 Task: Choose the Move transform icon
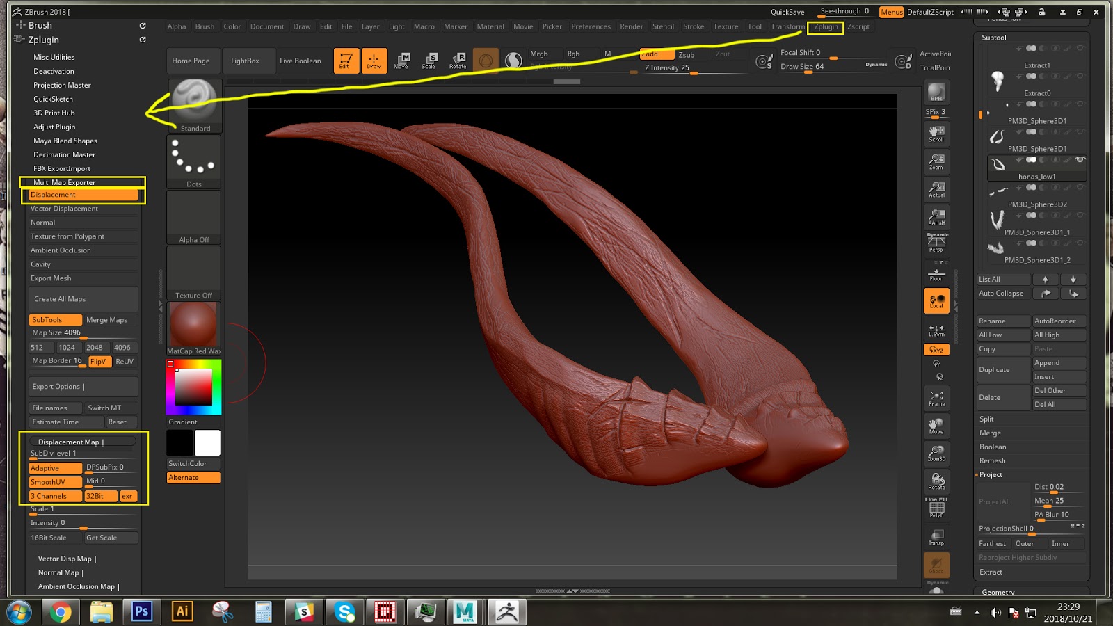[x=401, y=61]
